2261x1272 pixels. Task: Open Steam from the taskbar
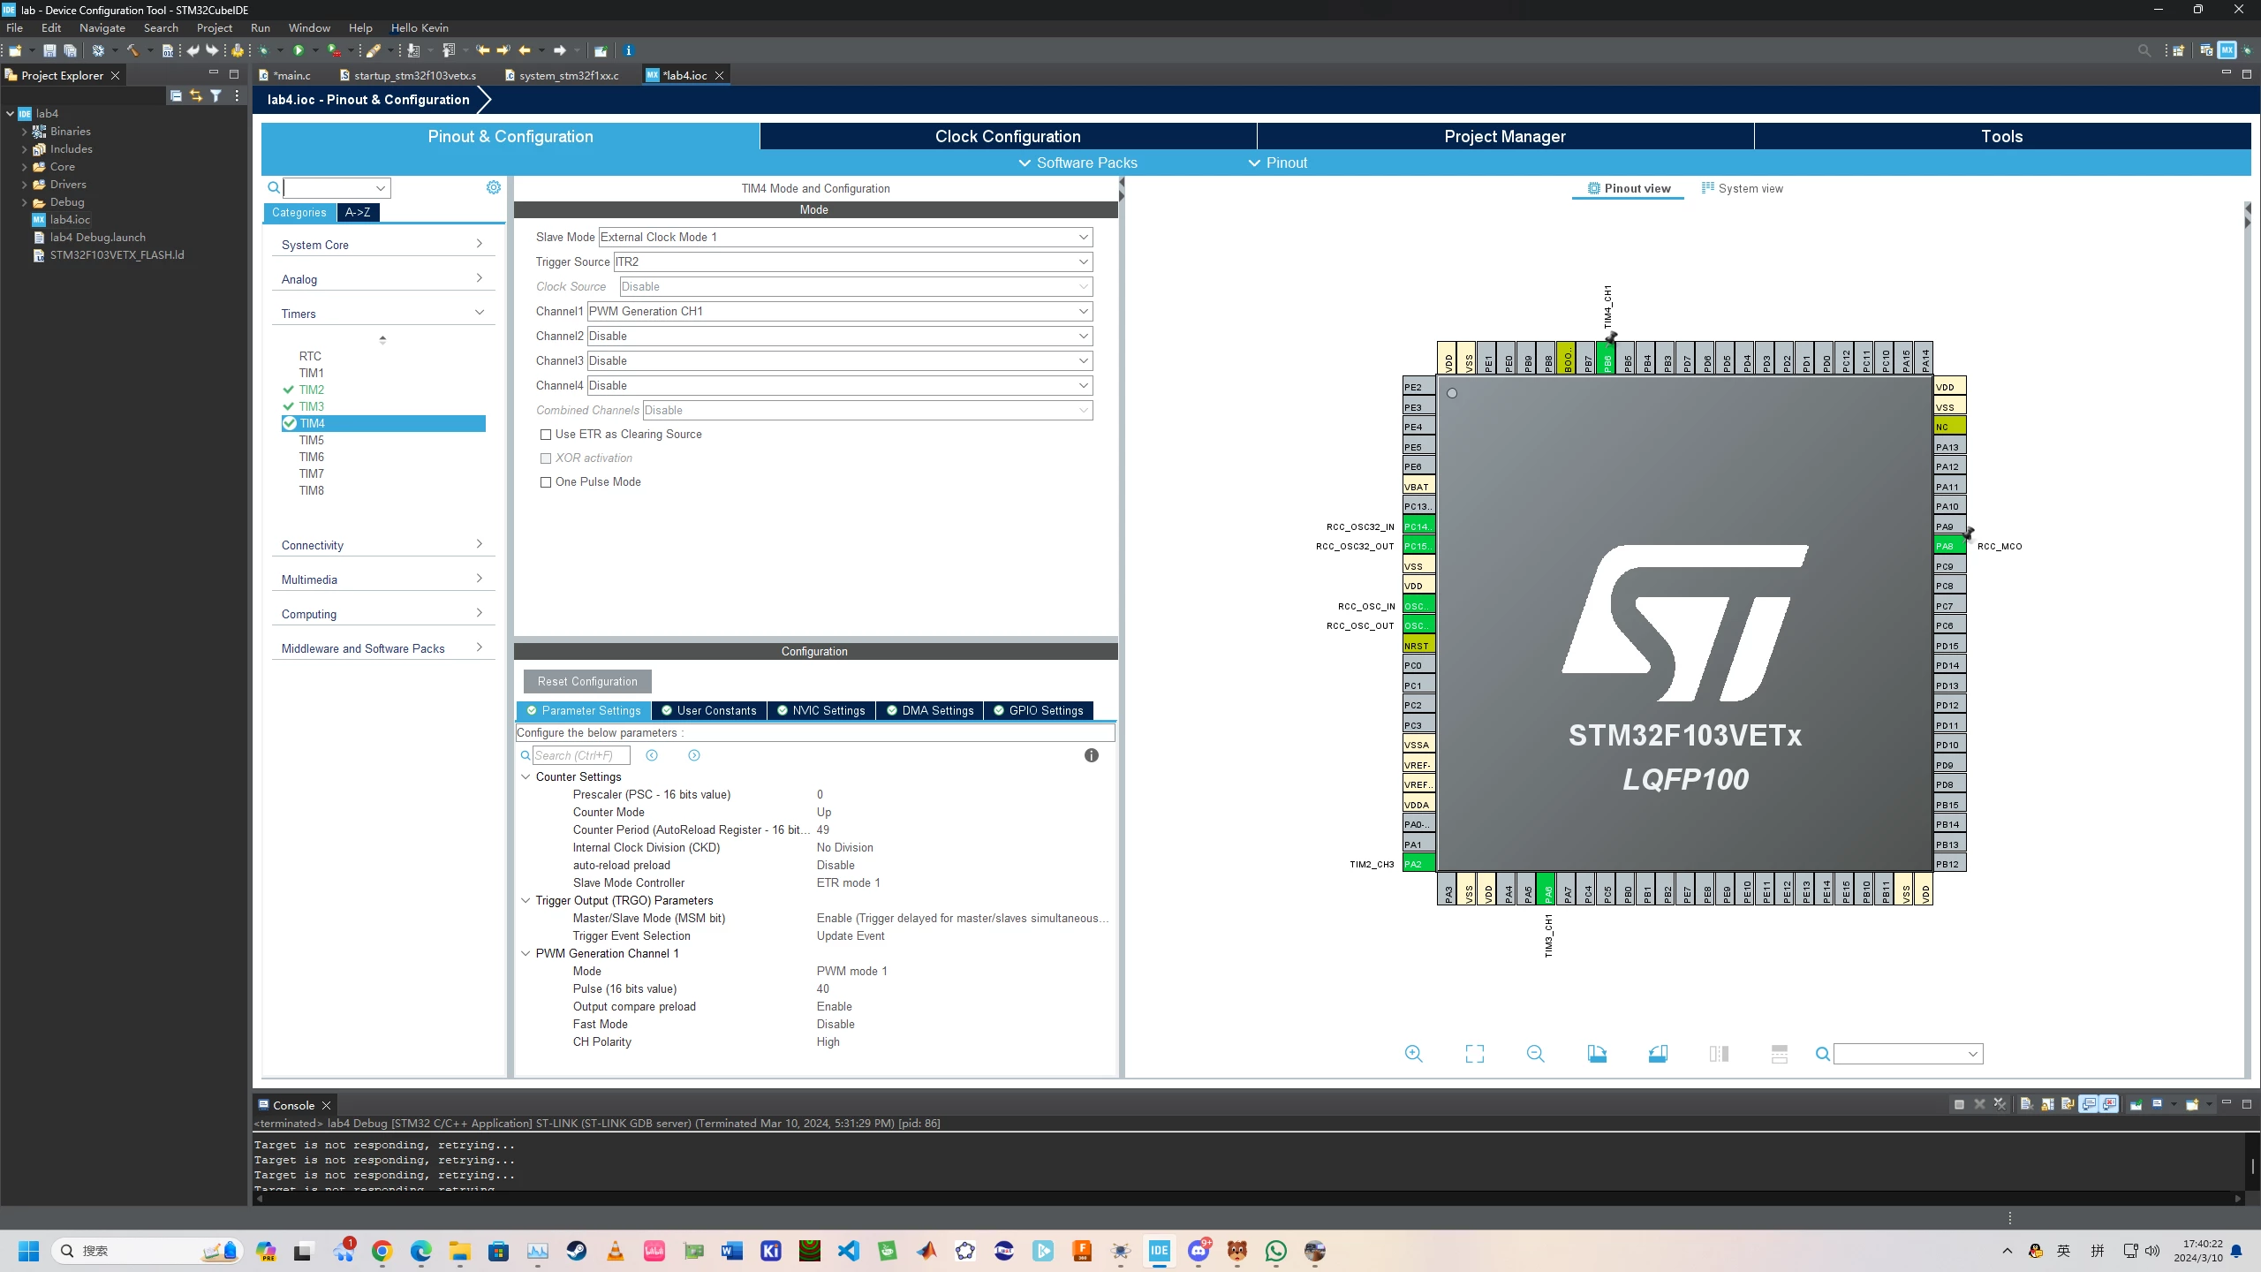click(x=576, y=1251)
